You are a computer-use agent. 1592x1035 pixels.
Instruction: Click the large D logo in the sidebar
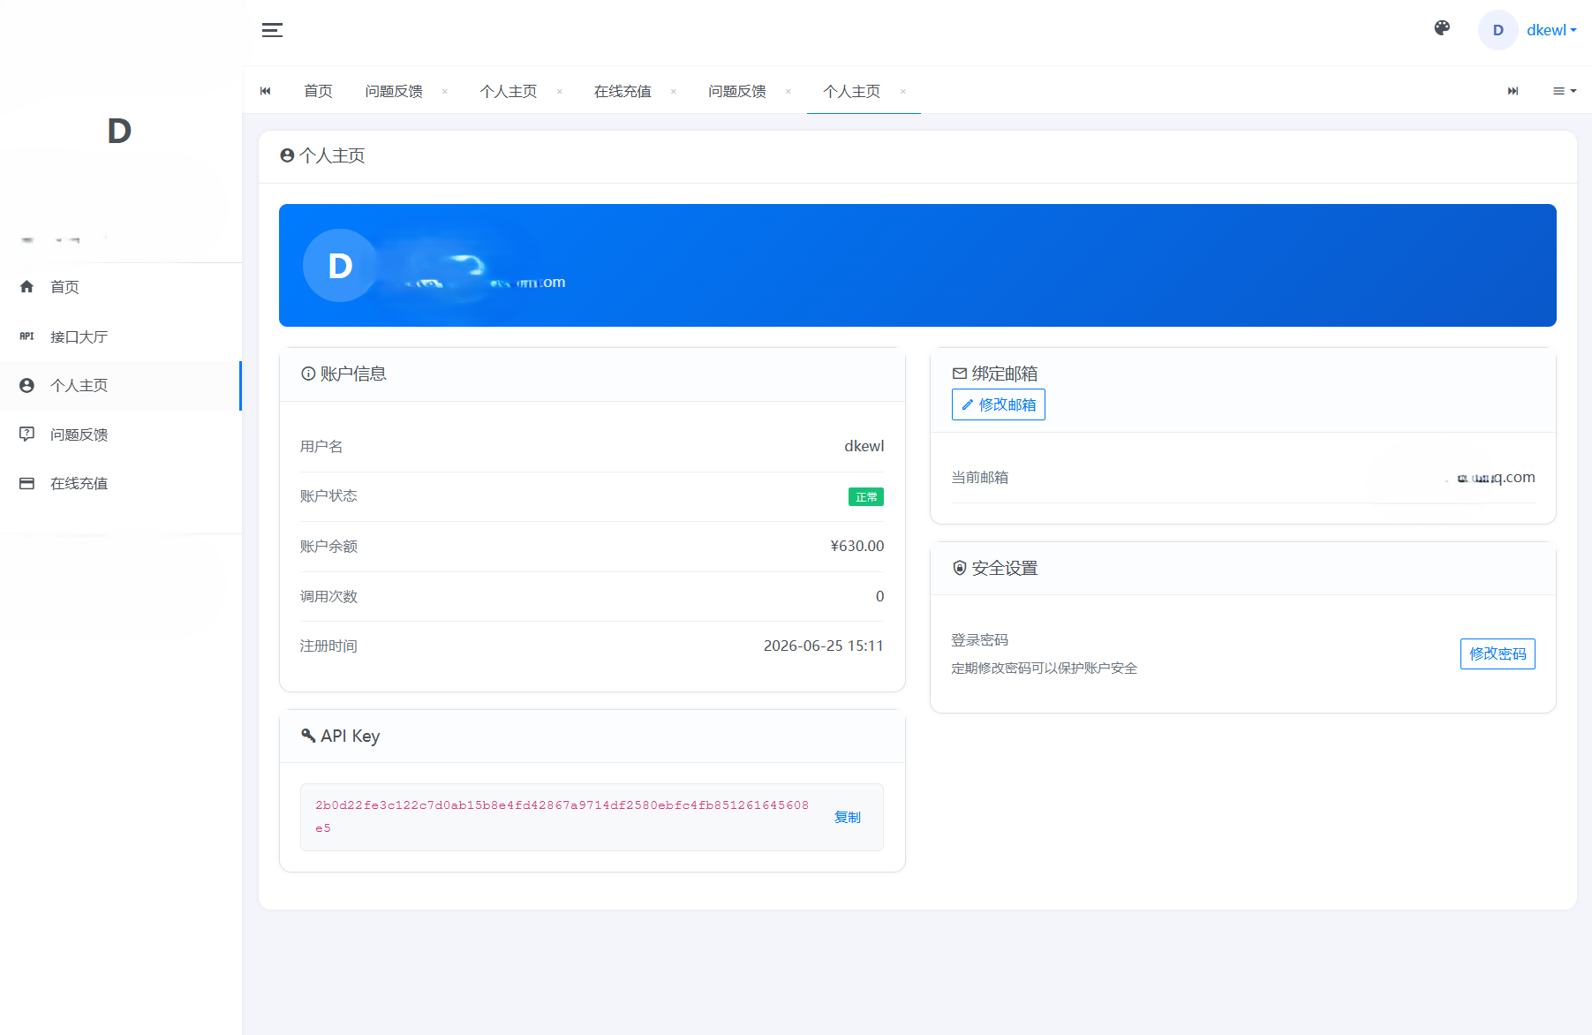[x=119, y=132]
